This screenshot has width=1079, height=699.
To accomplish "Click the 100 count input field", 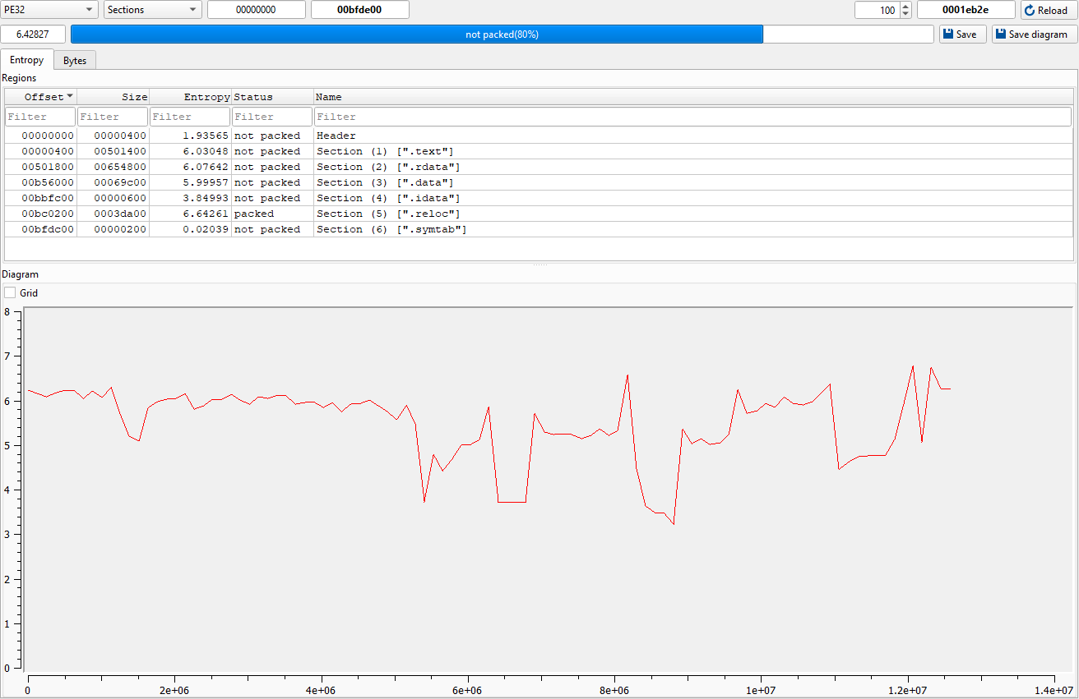I will click(878, 10).
